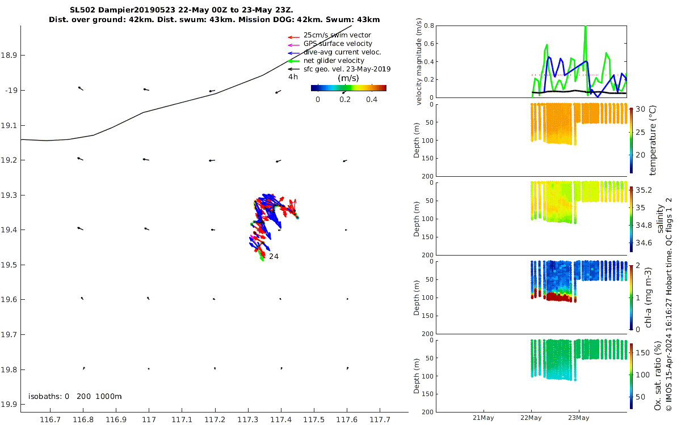Click the map velocity (m/s) colorbar

tap(348, 88)
